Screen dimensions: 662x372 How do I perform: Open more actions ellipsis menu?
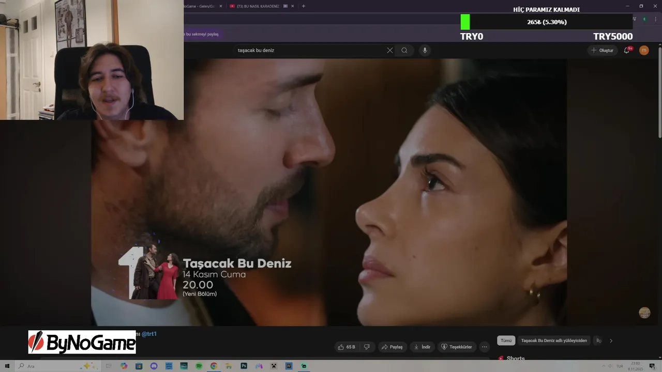pyautogui.click(x=484, y=347)
